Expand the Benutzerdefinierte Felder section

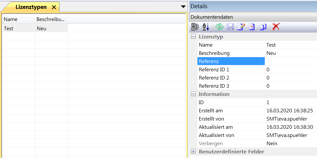pyautogui.click(x=193, y=152)
